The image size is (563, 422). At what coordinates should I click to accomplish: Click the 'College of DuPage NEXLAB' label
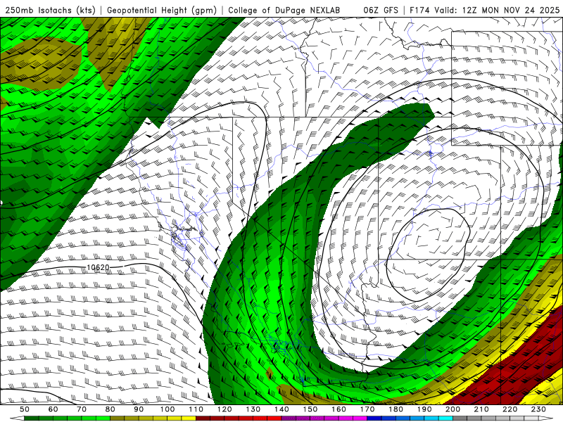[284, 11]
